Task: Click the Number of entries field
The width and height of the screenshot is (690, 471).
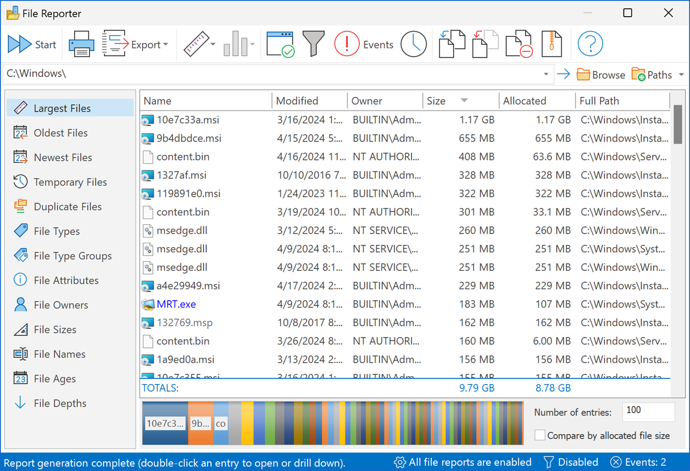Action: pos(648,411)
